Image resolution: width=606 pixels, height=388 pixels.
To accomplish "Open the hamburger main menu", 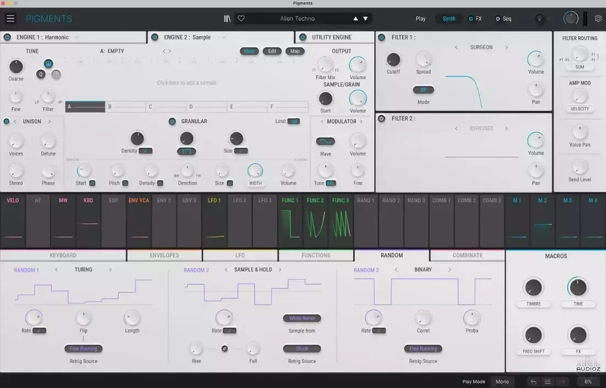I will (x=10, y=18).
